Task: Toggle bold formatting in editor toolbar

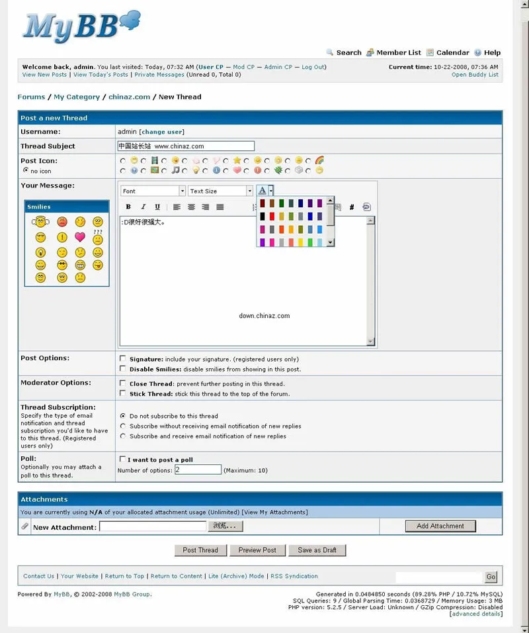Action: [128, 207]
